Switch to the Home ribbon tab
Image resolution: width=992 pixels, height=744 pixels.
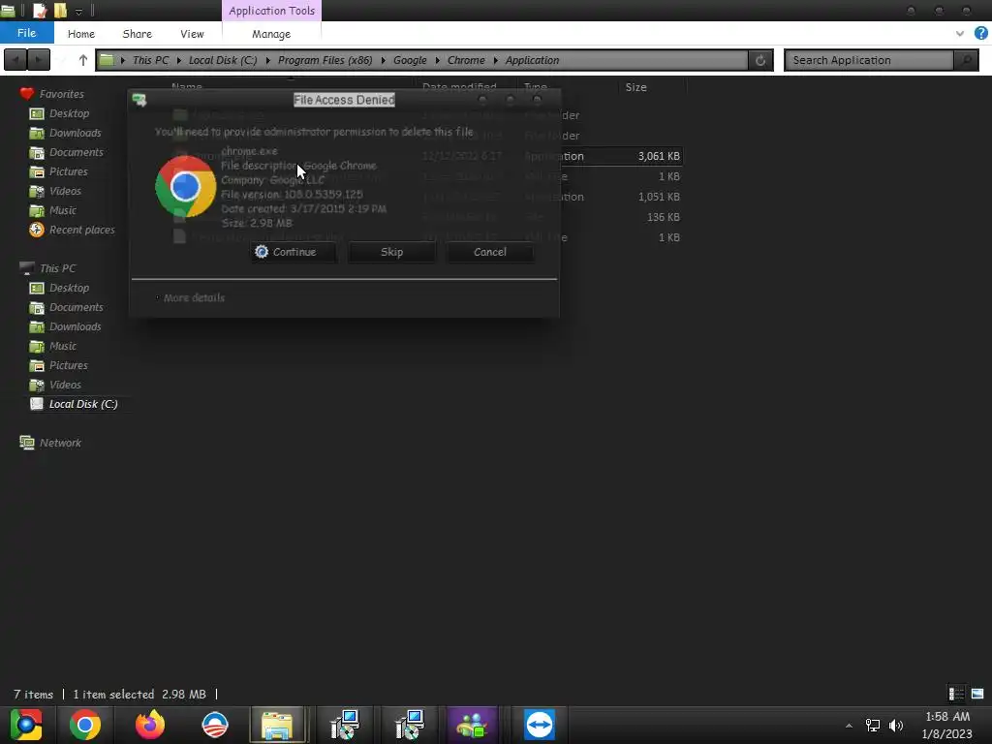(81, 34)
